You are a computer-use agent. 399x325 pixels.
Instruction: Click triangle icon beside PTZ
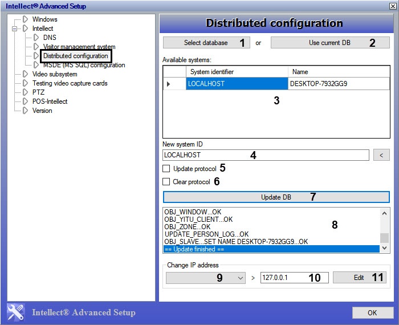pyautogui.click(x=25, y=92)
